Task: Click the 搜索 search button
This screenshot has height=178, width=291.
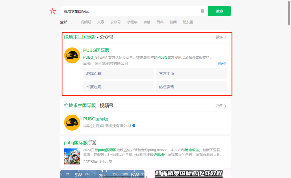Action: click(x=219, y=11)
